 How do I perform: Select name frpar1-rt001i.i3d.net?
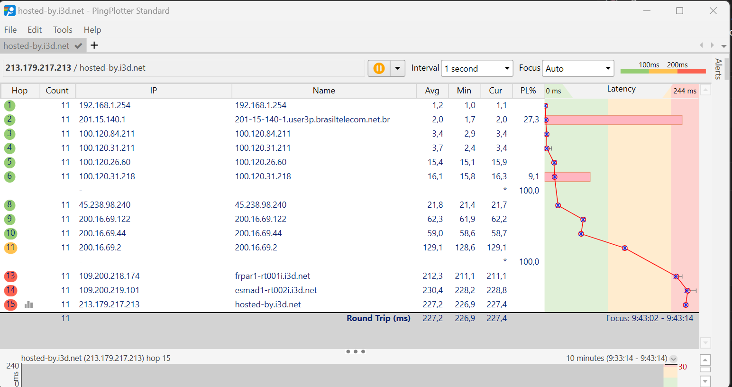pos(273,276)
